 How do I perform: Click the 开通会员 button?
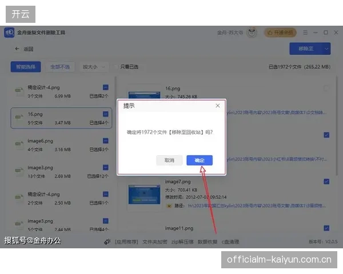pos(281,33)
